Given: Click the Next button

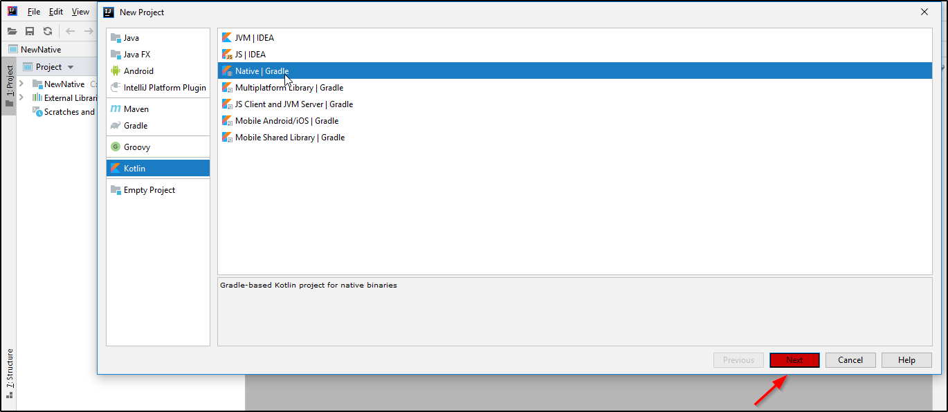Looking at the screenshot, I should 794,360.
